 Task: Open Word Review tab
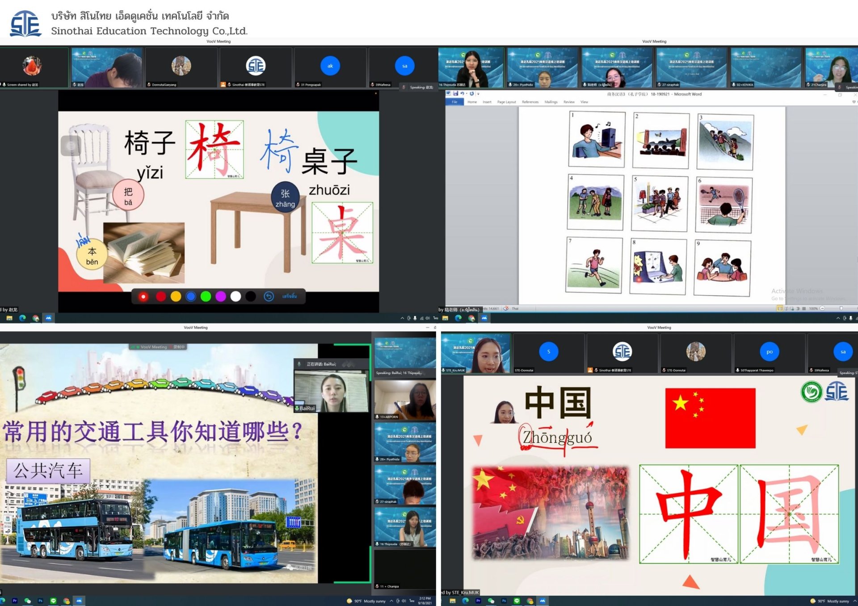(x=569, y=102)
